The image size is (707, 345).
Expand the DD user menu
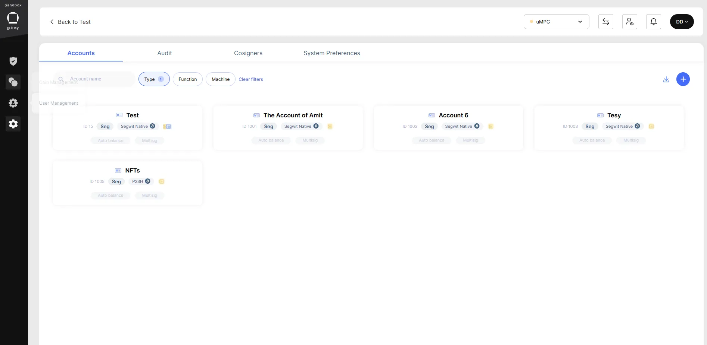coord(682,22)
